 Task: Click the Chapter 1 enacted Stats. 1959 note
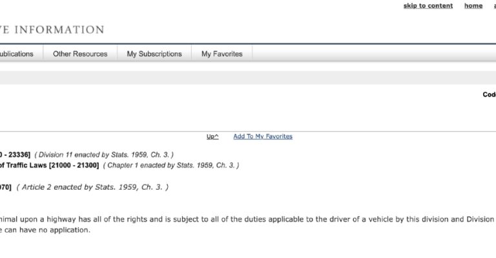coord(170,165)
